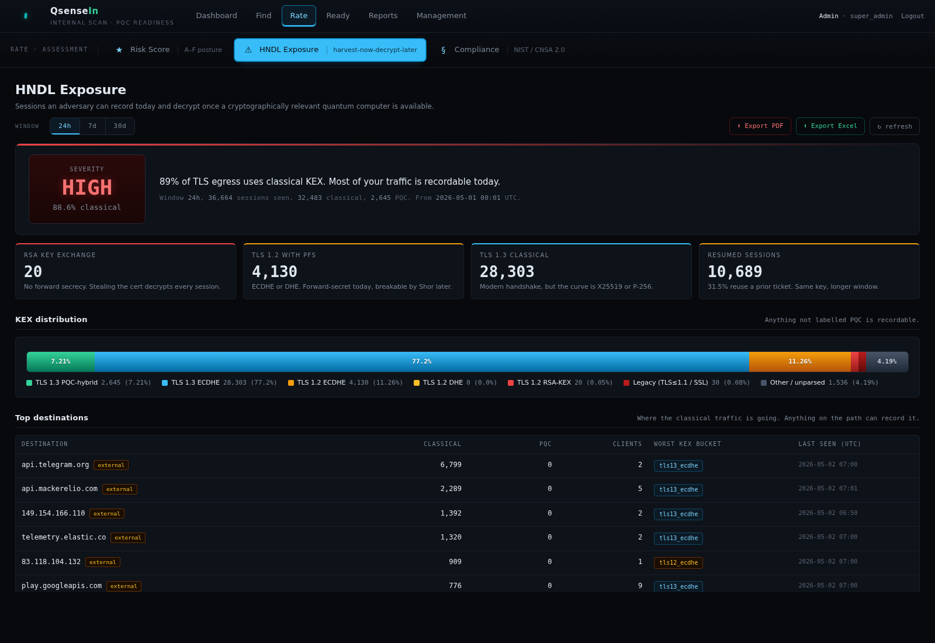The height and width of the screenshot is (643, 935).
Task: Go to the Ready nav item
Action: (338, 16)
